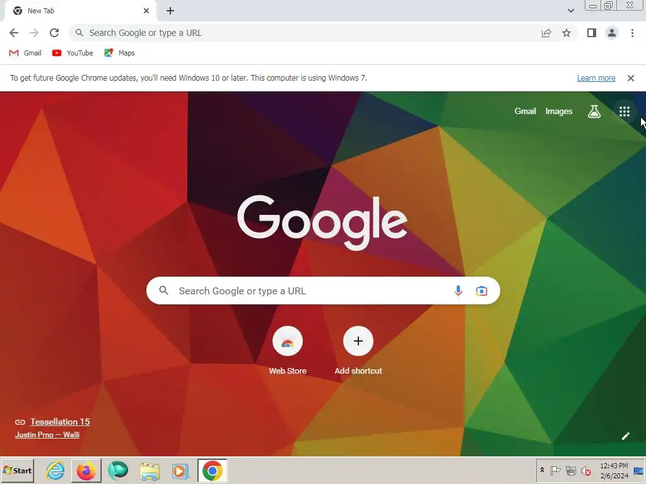
Task: Open the Justin Prno — Walli credit link
Action: point(47,435)
